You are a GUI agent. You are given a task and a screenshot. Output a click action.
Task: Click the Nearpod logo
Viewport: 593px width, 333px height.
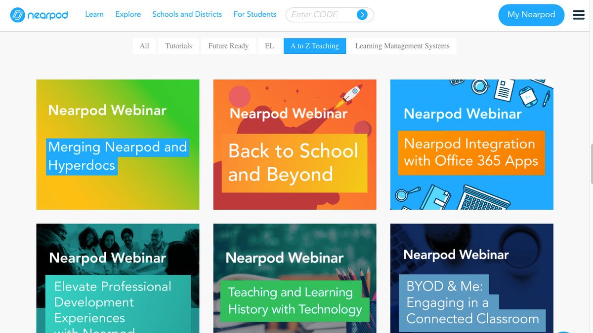[39, 15]
